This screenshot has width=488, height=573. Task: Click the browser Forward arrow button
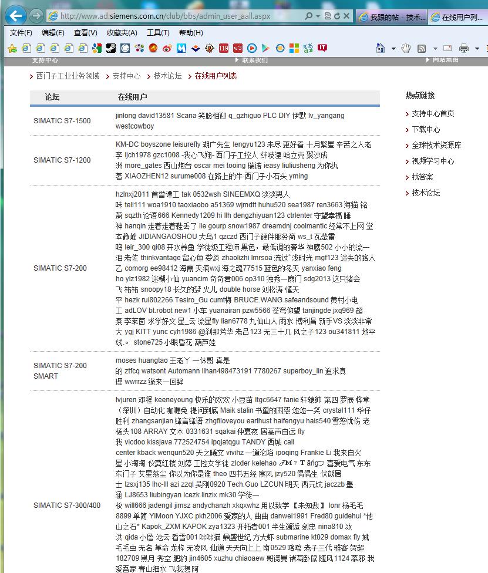tap(36, 16)
